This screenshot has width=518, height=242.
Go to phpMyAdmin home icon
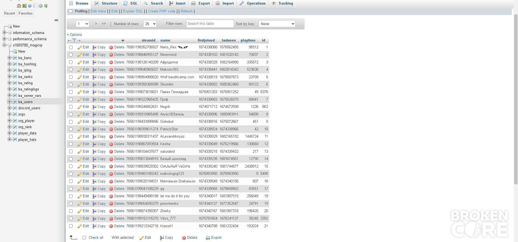pos(19,6)
